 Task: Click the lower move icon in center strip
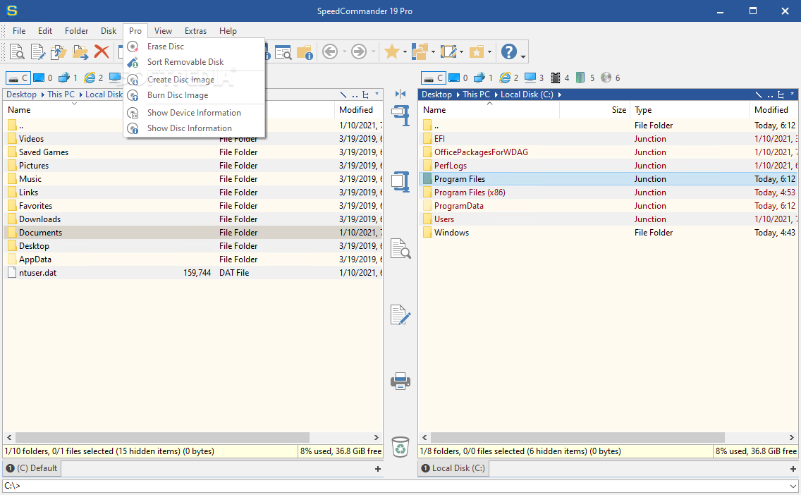pos(400,181)
